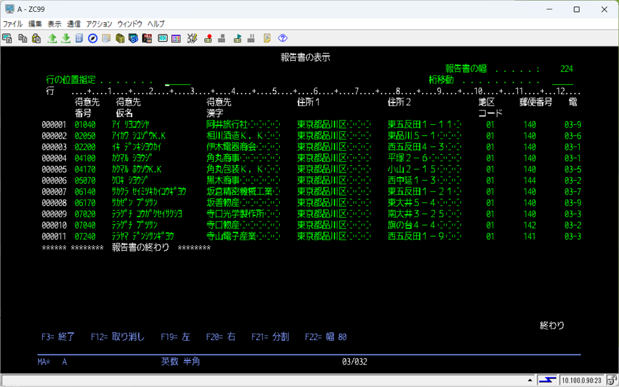Click customer name 寺山電子産業
The image size is (619, 387).
tap(231, 236)
